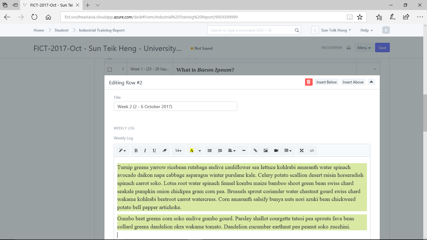Open the magic-wand style dropdown in editor

point(122,151)
